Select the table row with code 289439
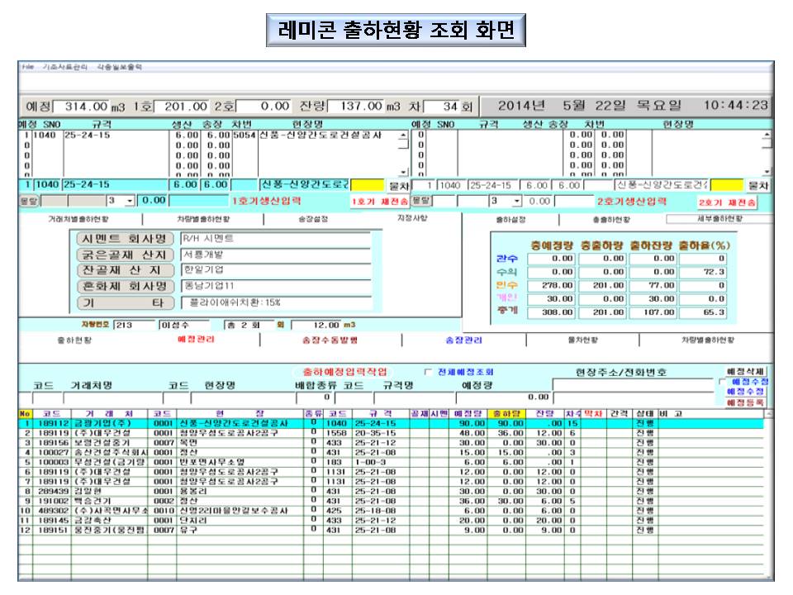The image size is (793, 595). [x=391, y=491]
